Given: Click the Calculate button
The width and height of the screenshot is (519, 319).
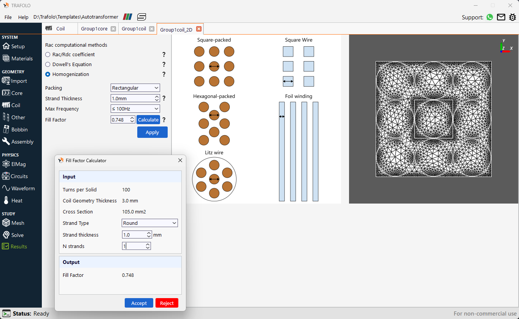Looking at the screenshot, I should [148, 120].
